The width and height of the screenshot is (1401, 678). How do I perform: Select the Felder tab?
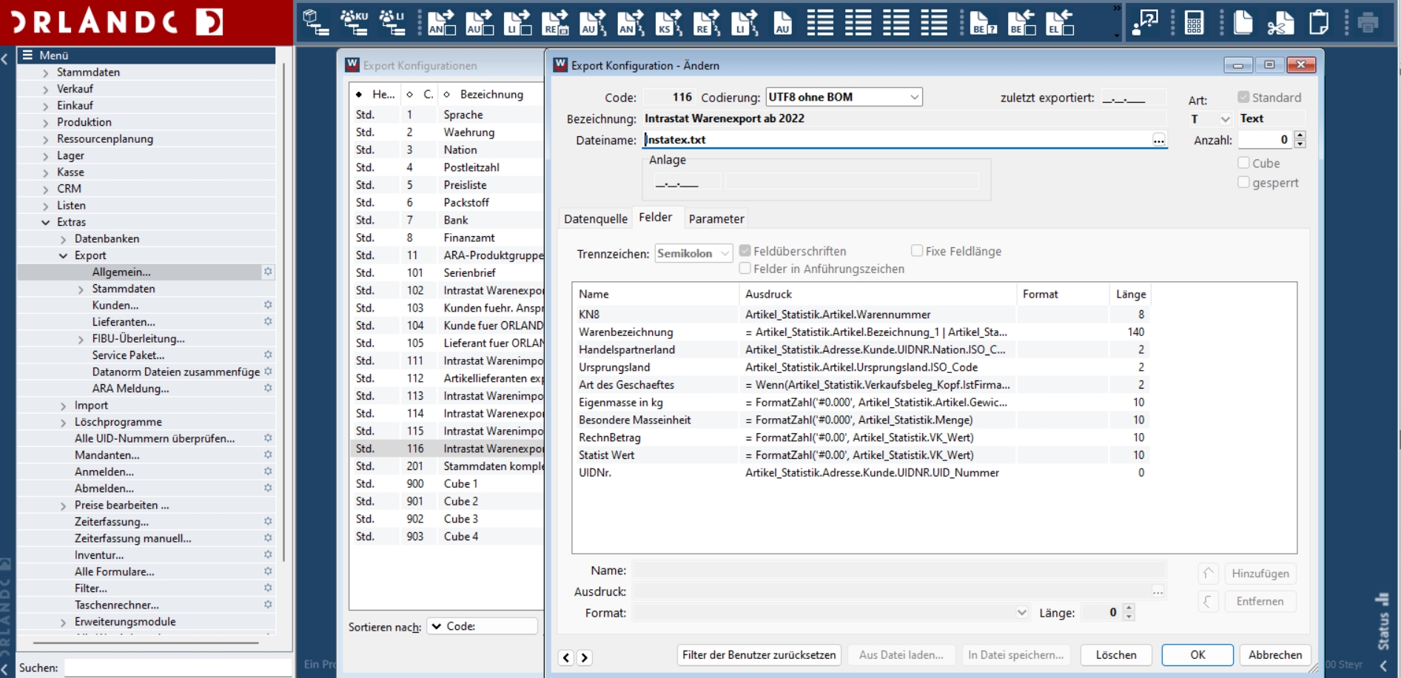[656, 217]
